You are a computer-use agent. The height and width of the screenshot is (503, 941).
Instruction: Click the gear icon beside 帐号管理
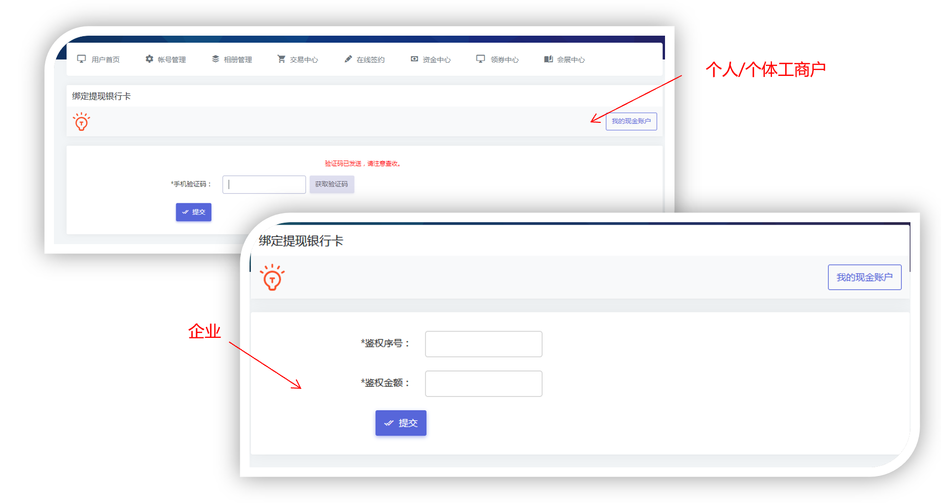click(x=149, y=59)
